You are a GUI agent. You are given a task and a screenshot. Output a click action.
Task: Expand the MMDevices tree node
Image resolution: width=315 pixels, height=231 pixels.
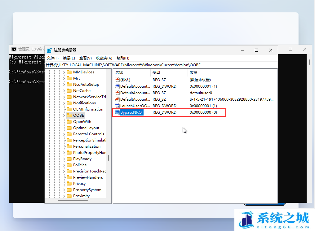point(64,72)
